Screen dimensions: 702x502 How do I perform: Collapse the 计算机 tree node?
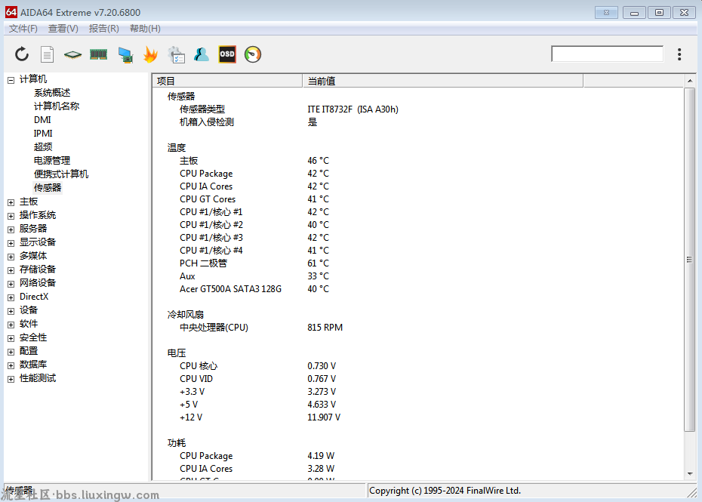pos(11,81)
